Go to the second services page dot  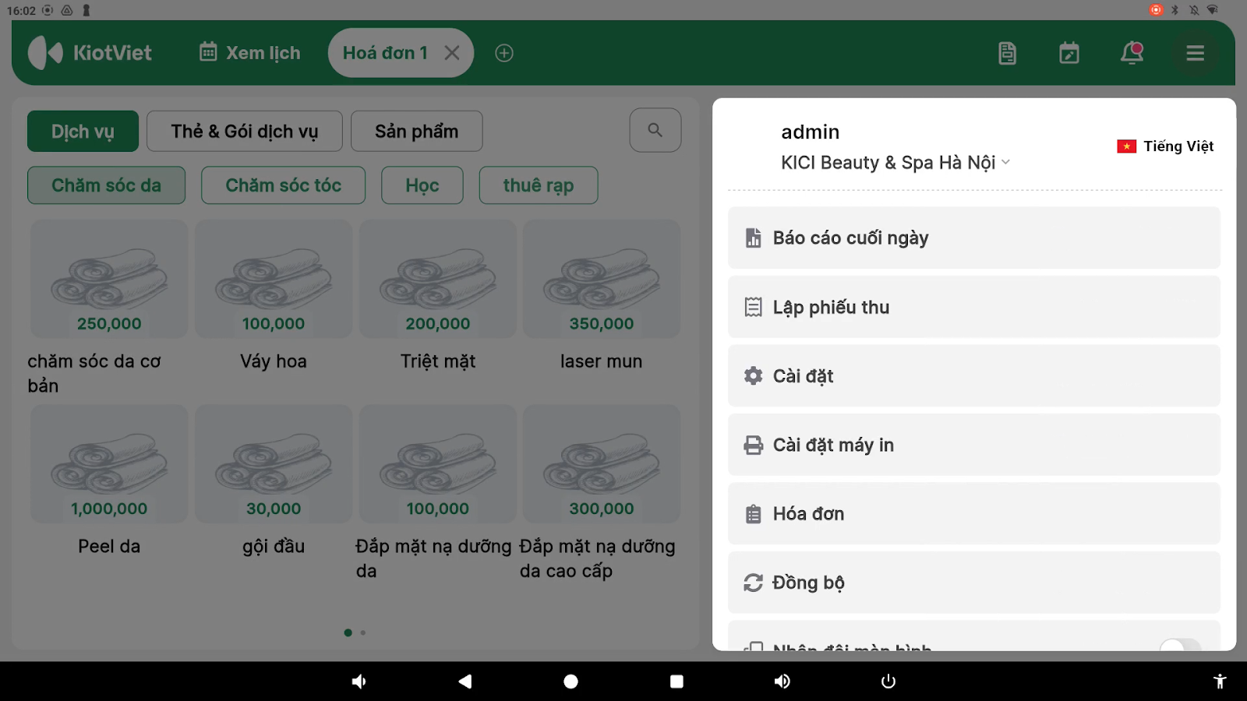point(363,632)
